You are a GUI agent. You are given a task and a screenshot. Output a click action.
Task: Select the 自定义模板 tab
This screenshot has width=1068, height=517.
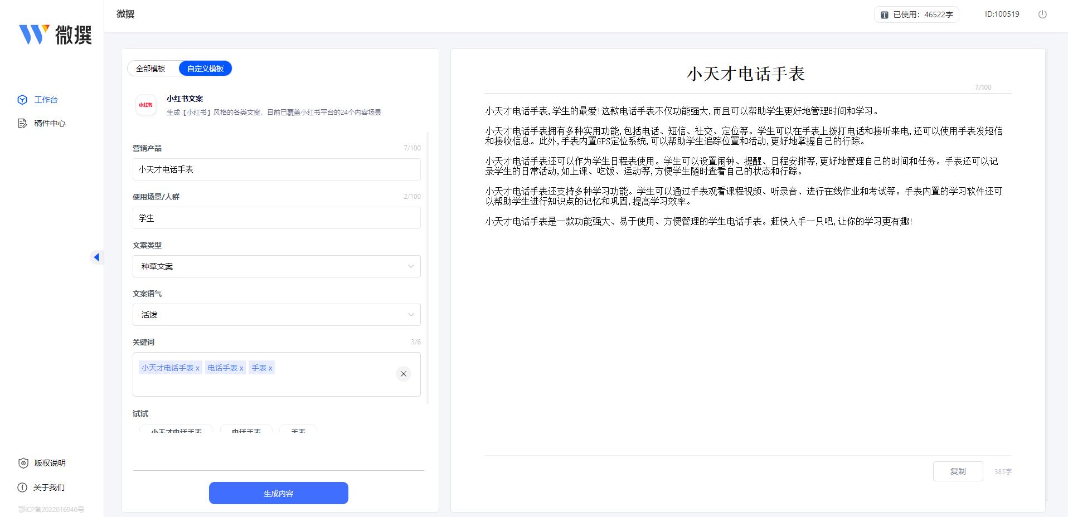pyautogui.click(x=205, y=68)
